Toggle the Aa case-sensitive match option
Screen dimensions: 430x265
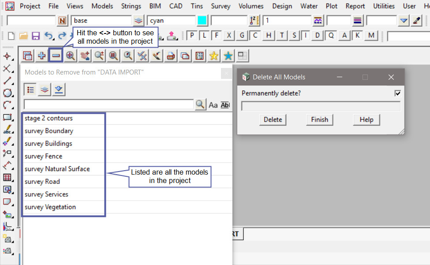[213, 105]
